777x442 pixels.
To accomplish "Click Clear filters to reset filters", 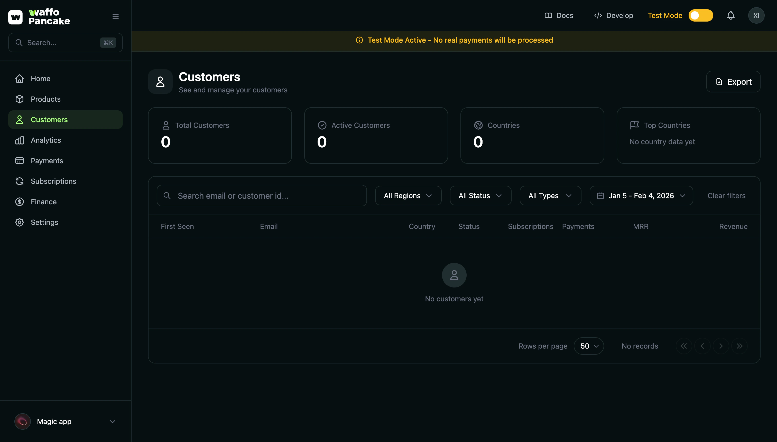I will 726,196.
